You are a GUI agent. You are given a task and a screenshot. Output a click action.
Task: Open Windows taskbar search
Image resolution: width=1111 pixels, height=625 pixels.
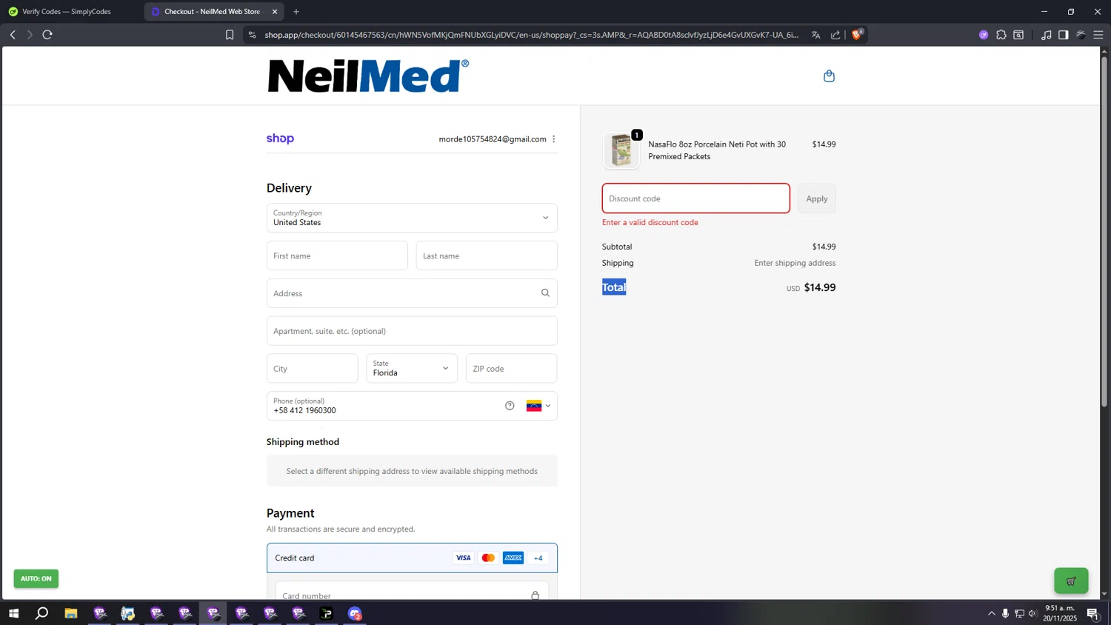pos(42,613)
